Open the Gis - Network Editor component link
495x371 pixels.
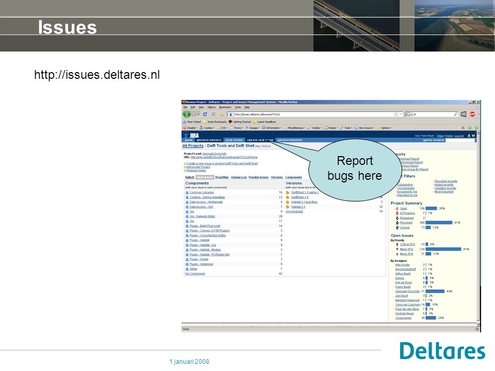202,216
